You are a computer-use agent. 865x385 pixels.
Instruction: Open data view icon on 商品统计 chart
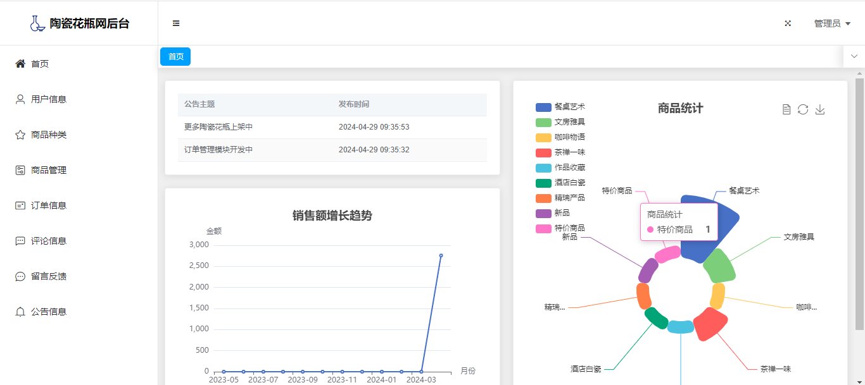click(786, 109)
